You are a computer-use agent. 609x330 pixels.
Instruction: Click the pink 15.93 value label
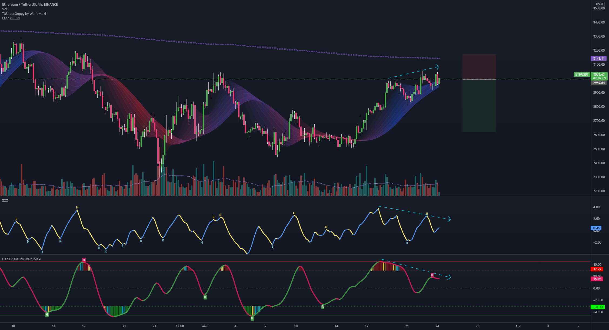click(597, 279)
